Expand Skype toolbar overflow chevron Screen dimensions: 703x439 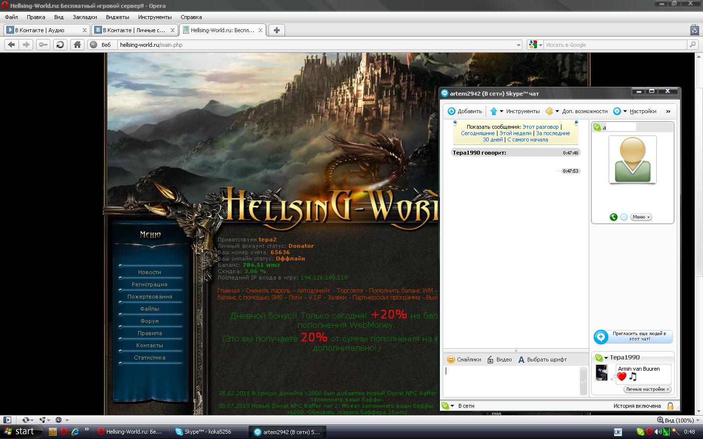[x=668, y=111]
